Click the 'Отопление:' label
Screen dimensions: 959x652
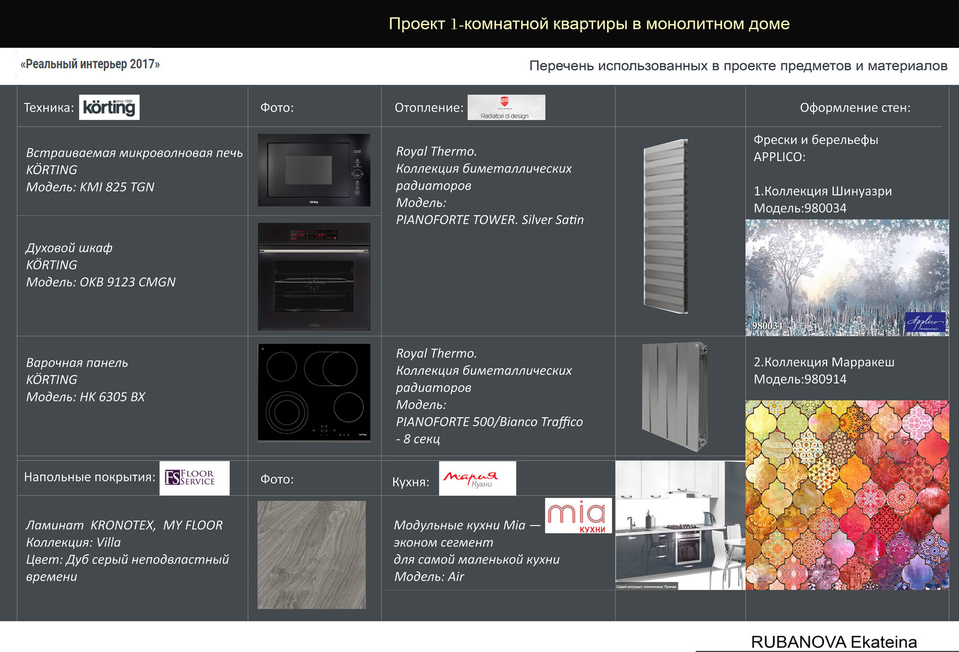click(429, 108)
